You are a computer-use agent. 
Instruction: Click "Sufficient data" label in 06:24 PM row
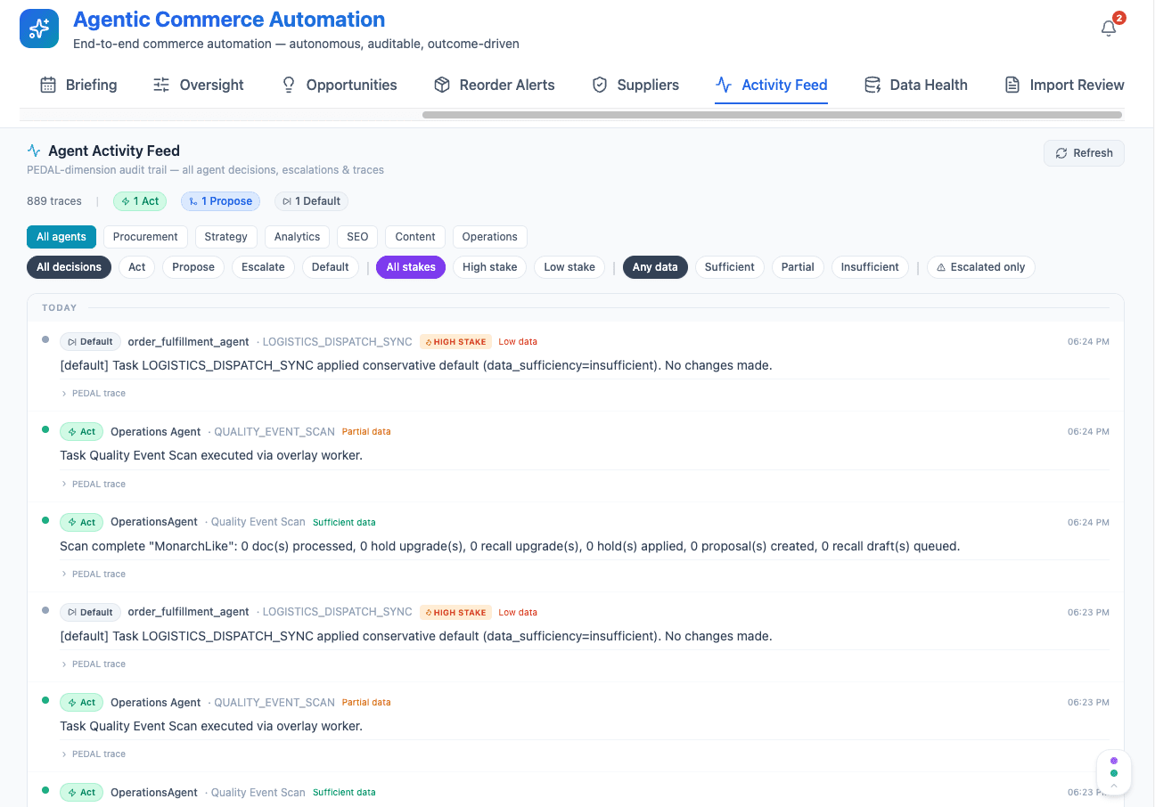tap(344, 522)
